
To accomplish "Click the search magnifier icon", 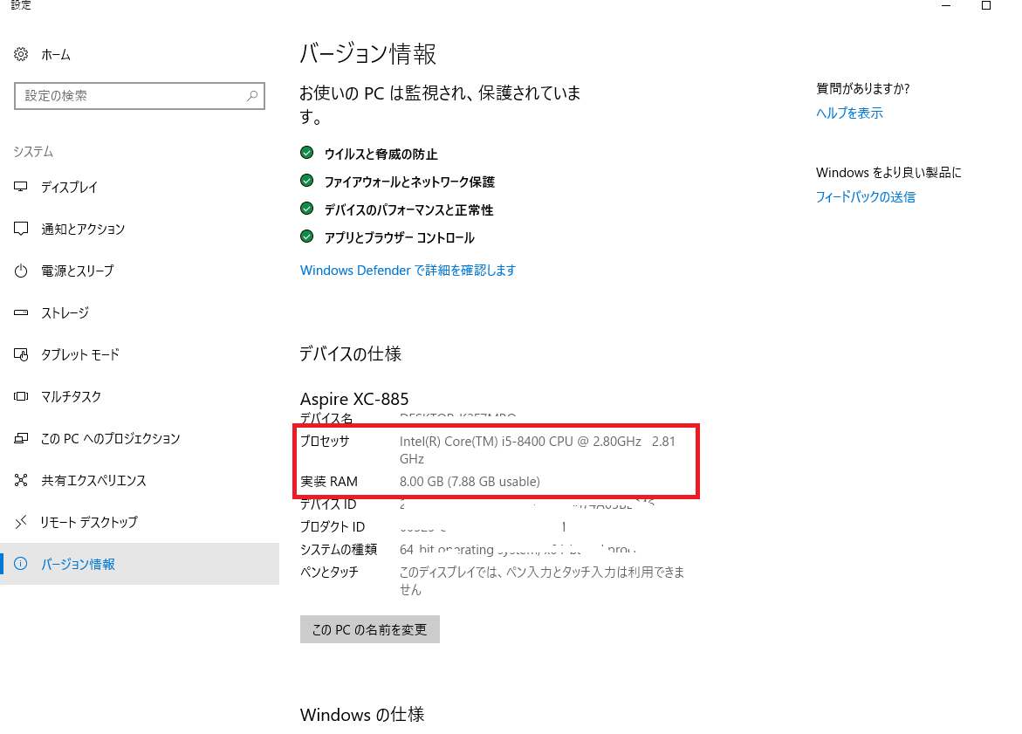I will click(x=252, y=96).
